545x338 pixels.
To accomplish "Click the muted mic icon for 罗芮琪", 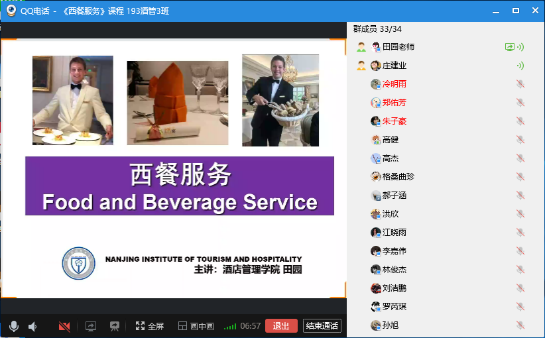I will tap(520, 307).
